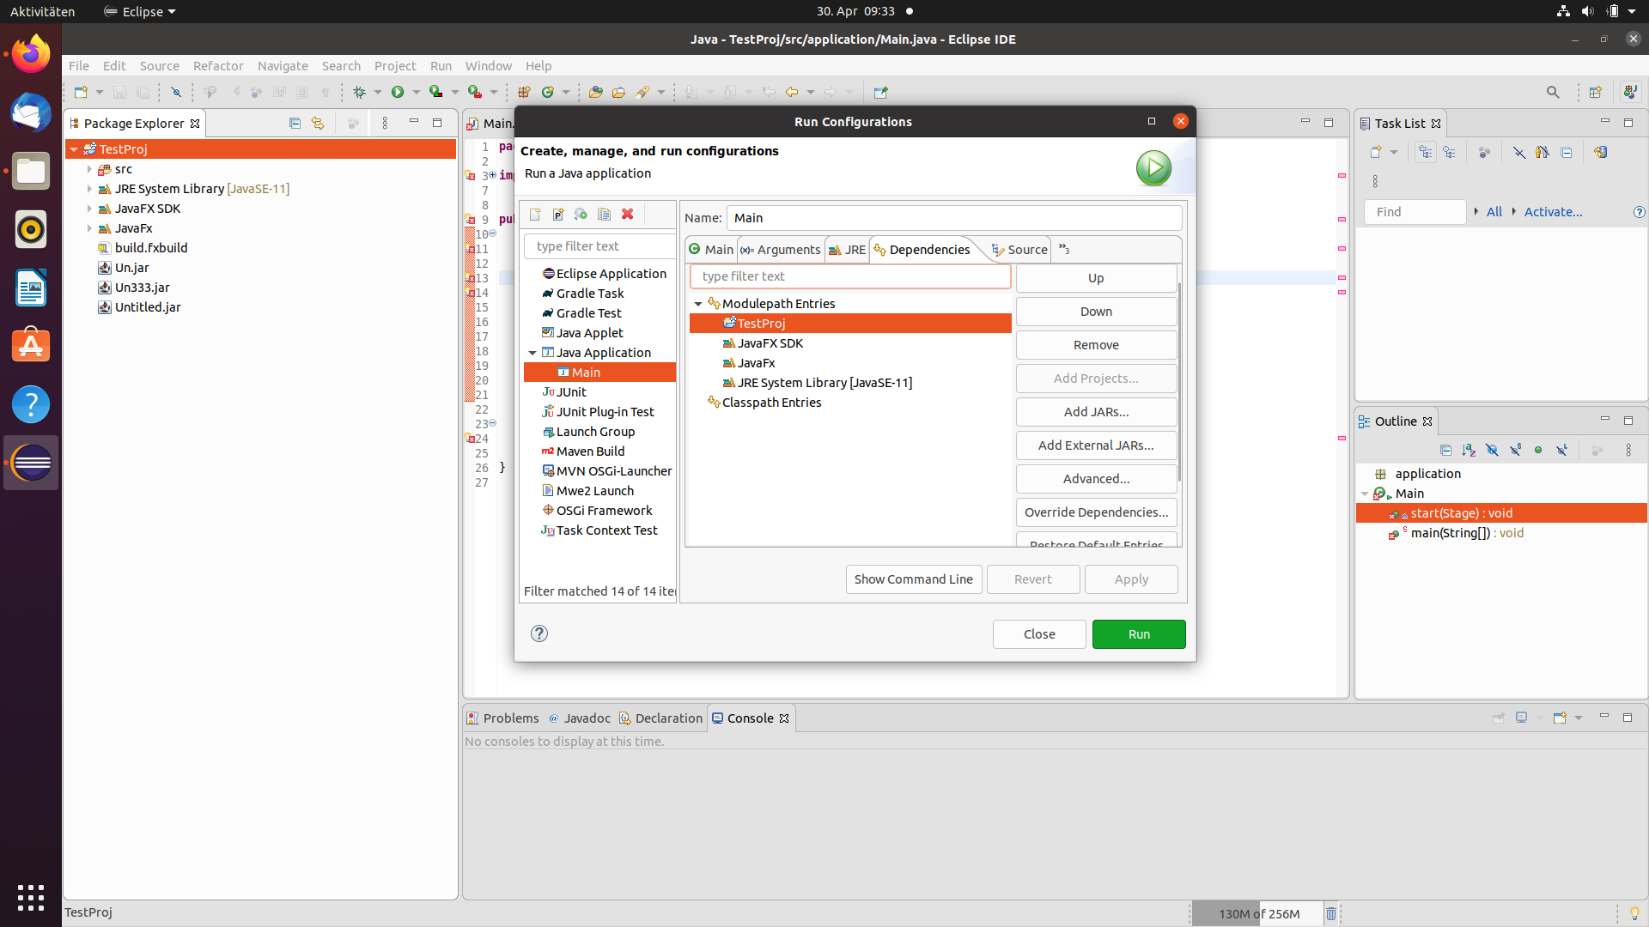Screen dimensions: 1649x927
Task: Toggle Link with Editor in Package Explorer
Action: [x=318, y=124]
